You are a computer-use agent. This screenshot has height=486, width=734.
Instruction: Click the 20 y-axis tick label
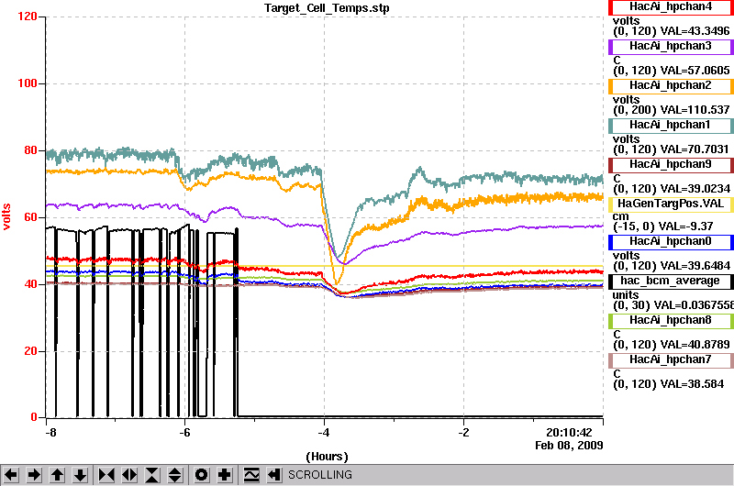pos(30,351)
